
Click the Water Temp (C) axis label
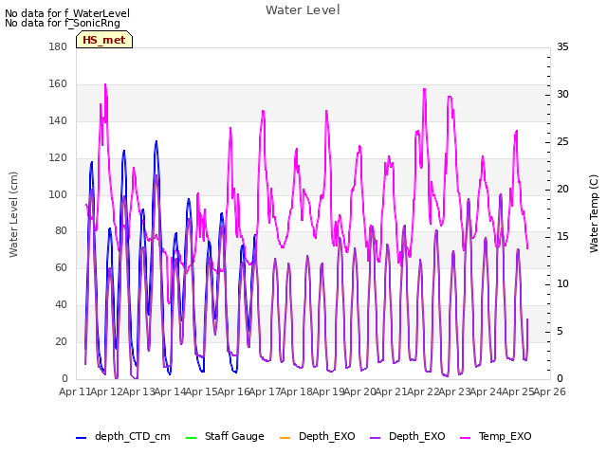click(594, 214)
